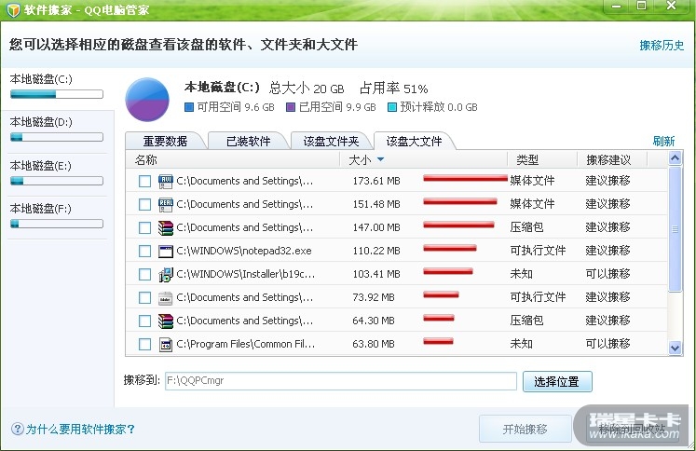Screen dimensions: 696x451
Task: Click the 73.92 MB executable file icon
Action: click(x=166, y=297)
